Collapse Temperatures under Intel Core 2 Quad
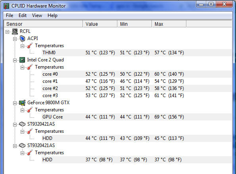Image resolution: width=236 pixels, height=174 pixels. [x=22, y=67]
